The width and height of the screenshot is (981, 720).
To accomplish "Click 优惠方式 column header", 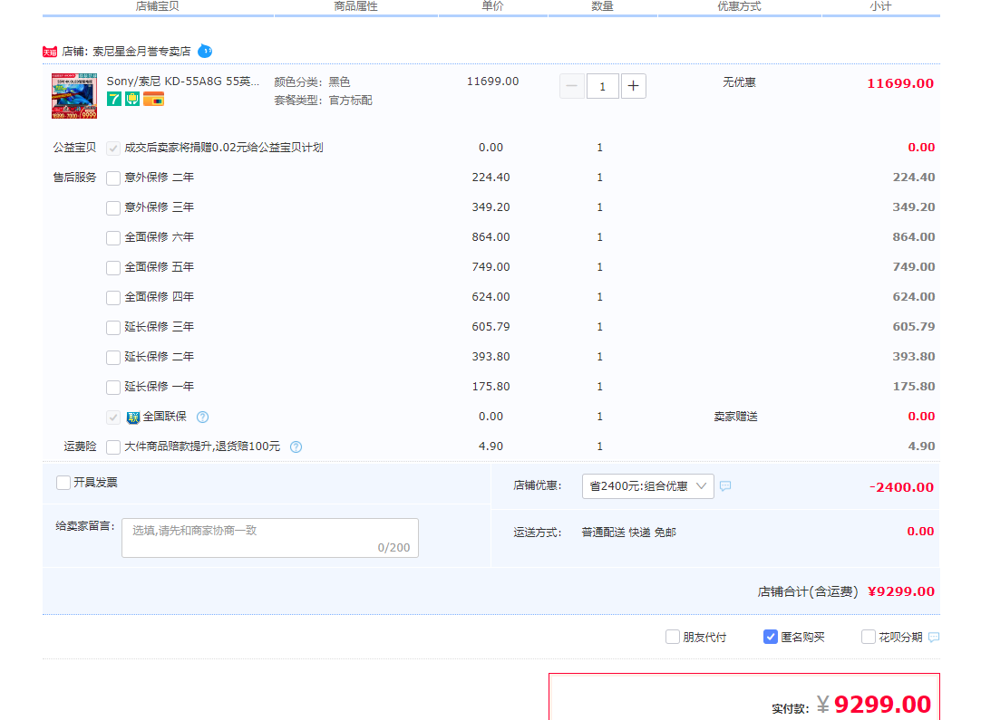I will click(x=739, y=6).
